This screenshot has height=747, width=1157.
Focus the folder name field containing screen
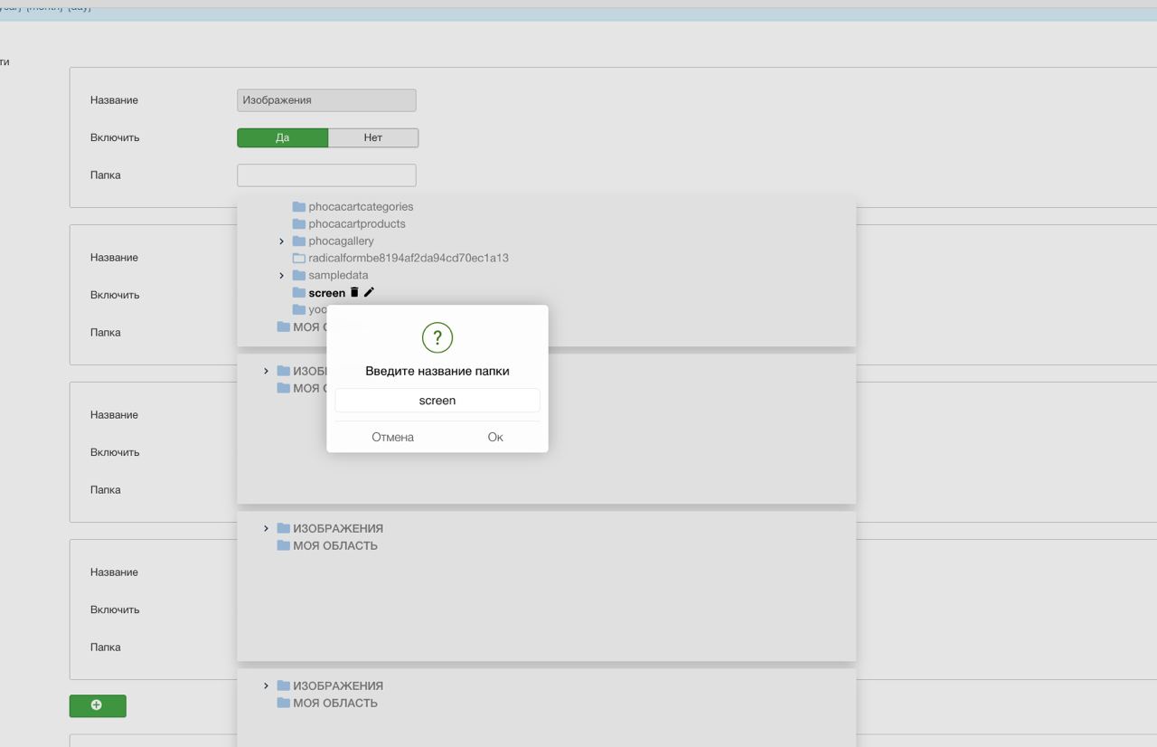(437, 400)
